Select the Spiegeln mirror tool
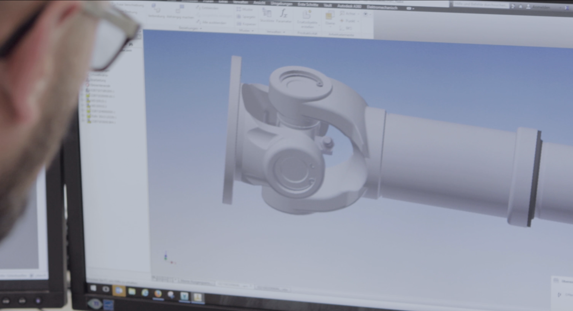This screenshot has width=573, height=311. click(246, 17)
